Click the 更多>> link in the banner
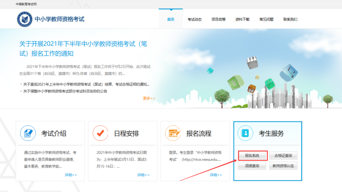The height and width of the screenshot is (192, 342). point(149,98)
